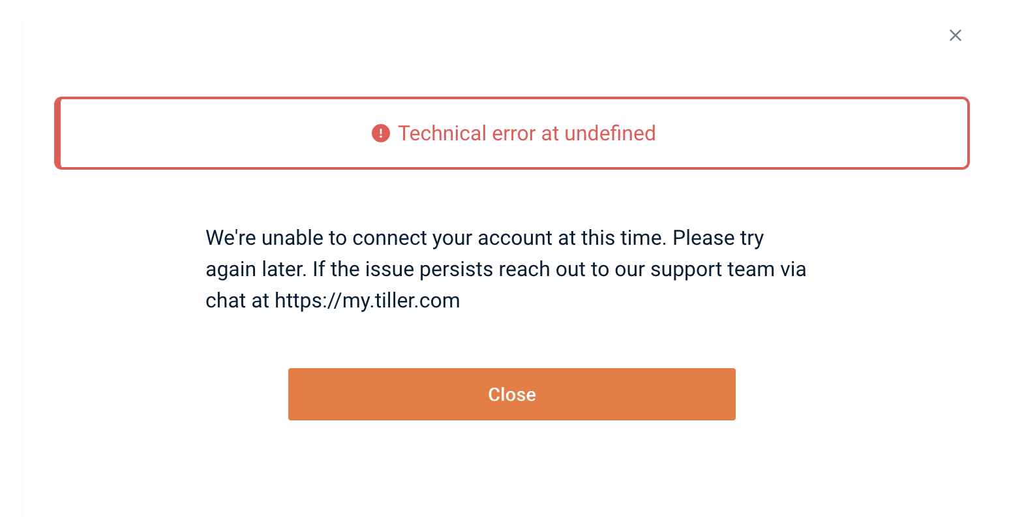This screenshot has width=1024, height=517.
Task: Open the https://my.tiller.com link text
Action: tap(367, 301)
